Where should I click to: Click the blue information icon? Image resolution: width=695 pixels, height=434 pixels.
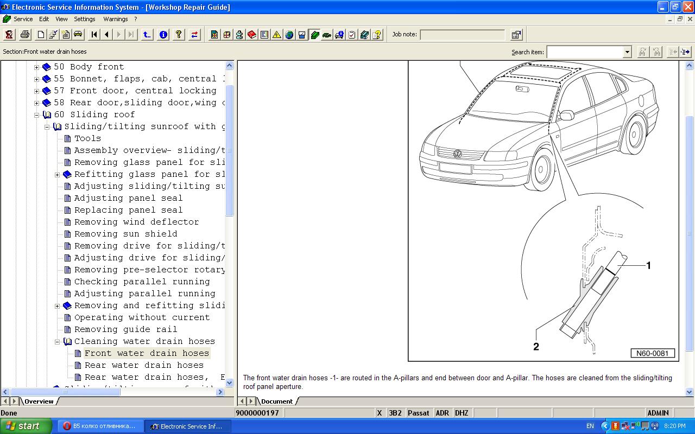(163, 35)
